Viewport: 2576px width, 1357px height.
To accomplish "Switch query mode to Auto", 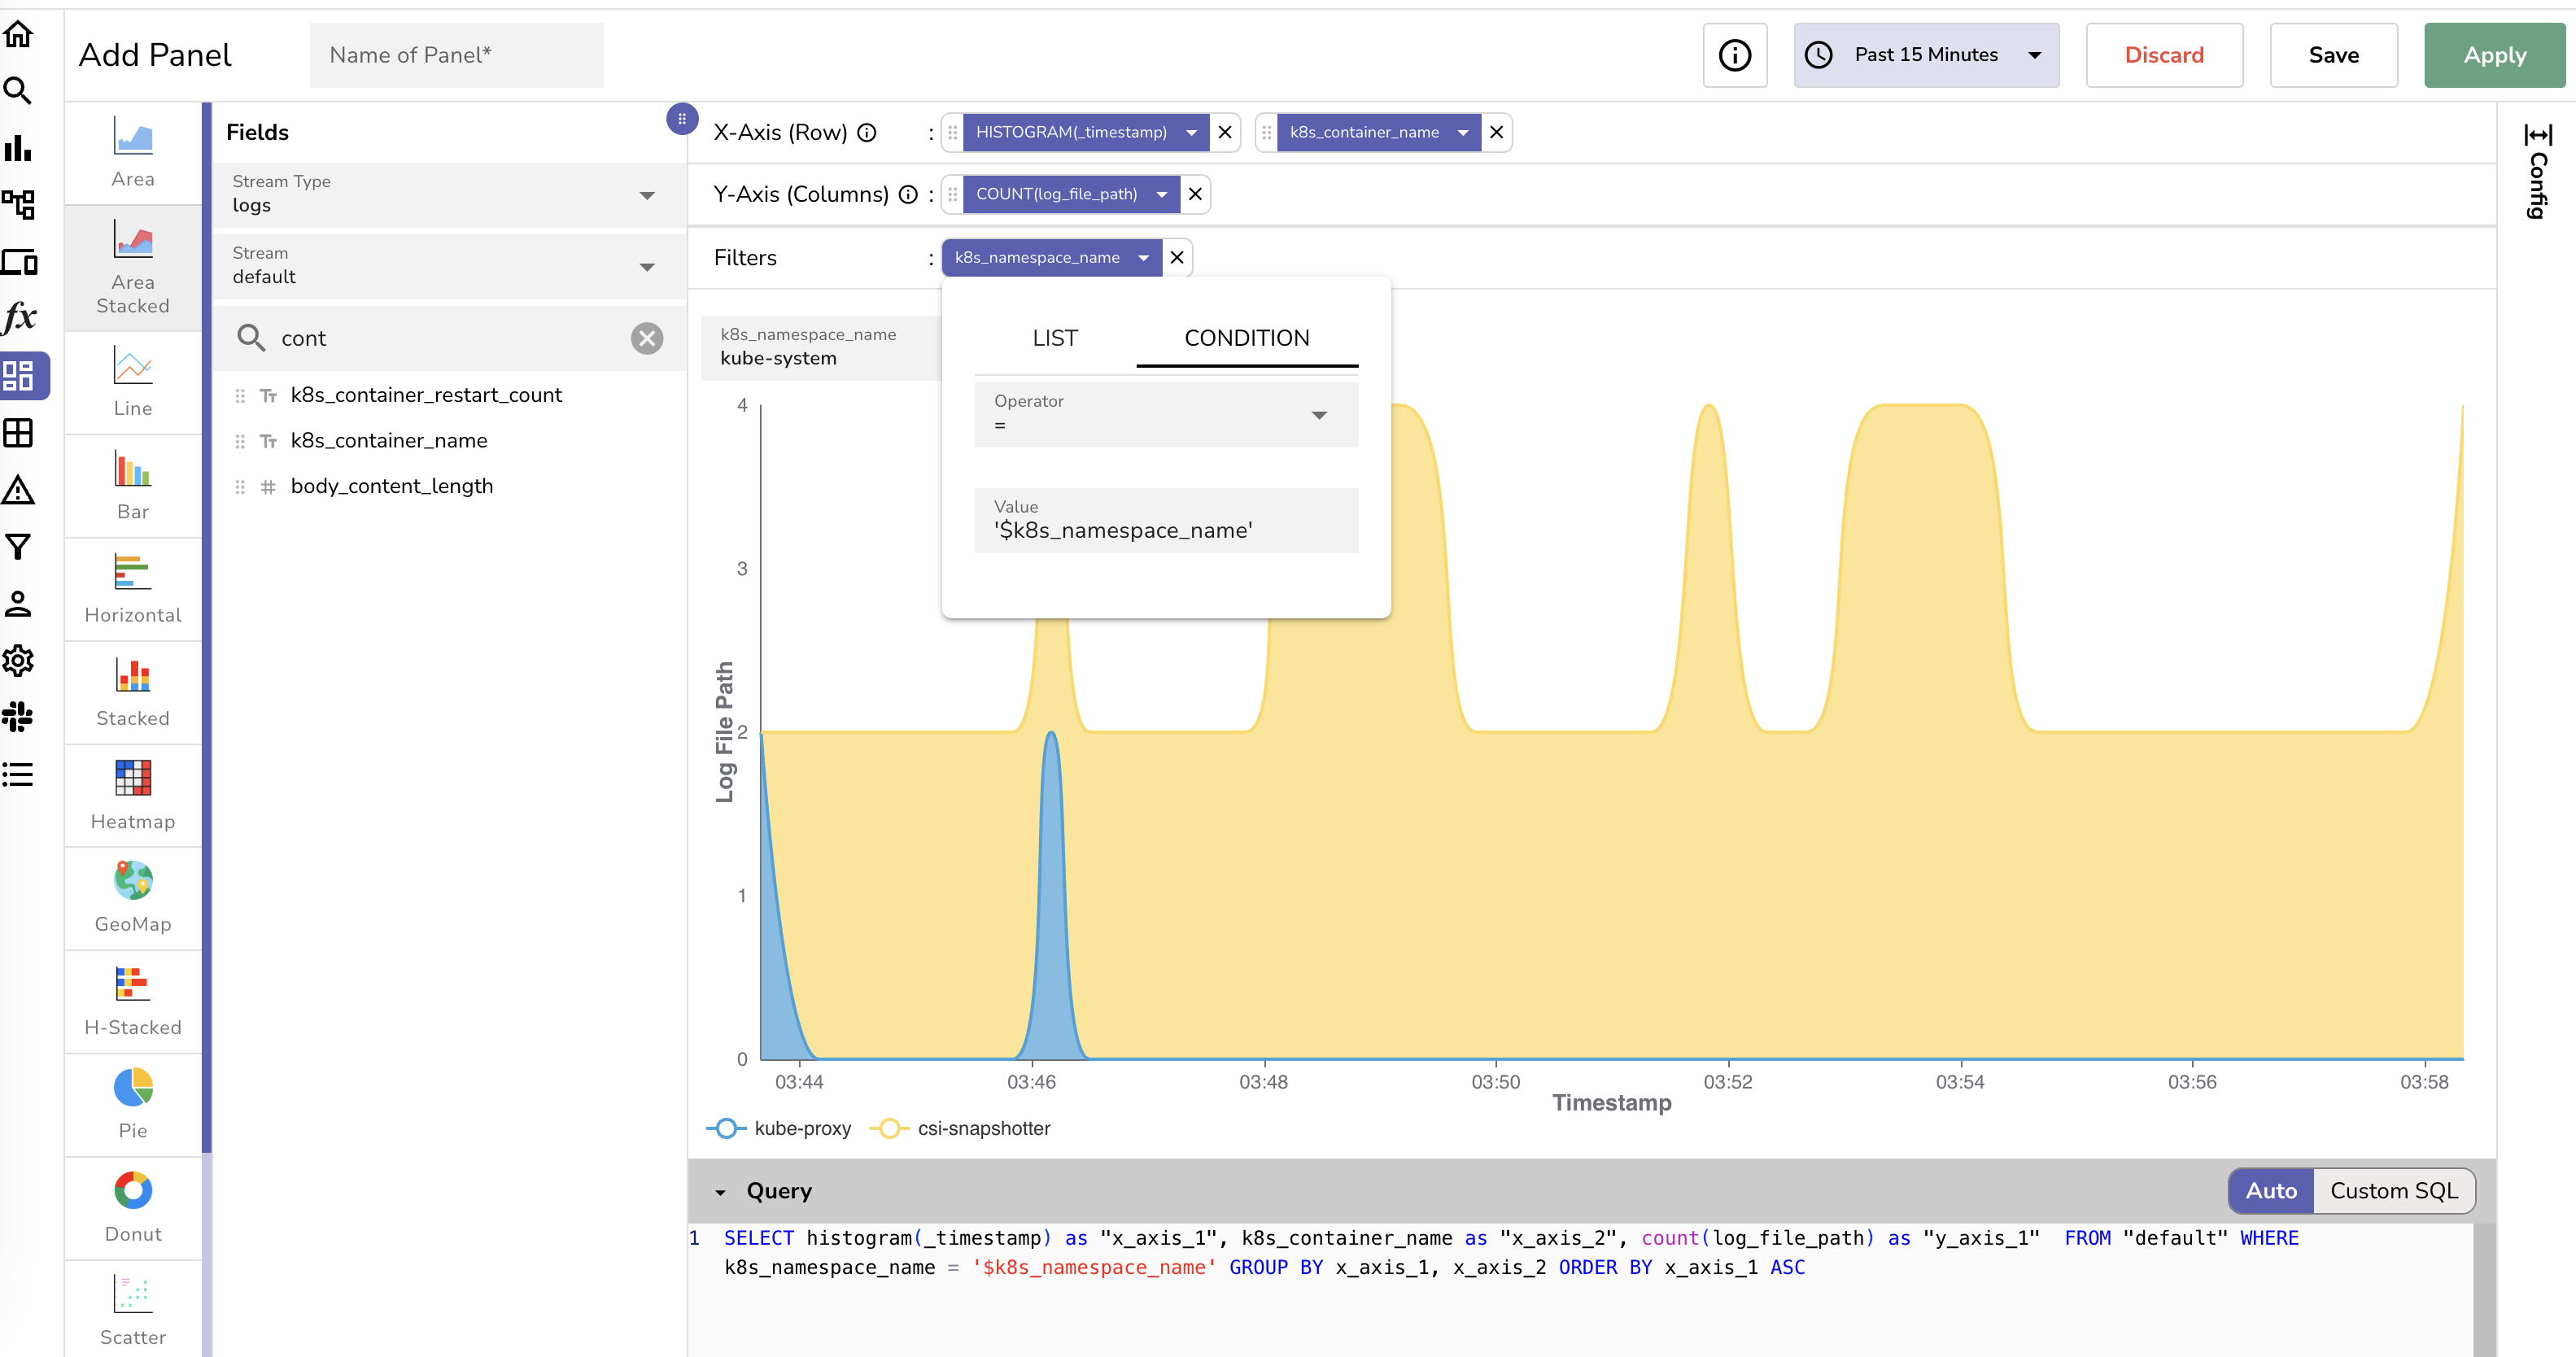I will point(2271,1191).
